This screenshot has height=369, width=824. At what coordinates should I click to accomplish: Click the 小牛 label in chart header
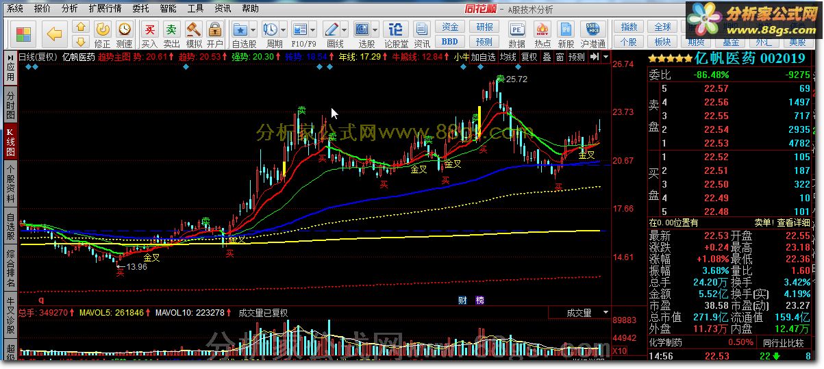click(x=460, y=57)
